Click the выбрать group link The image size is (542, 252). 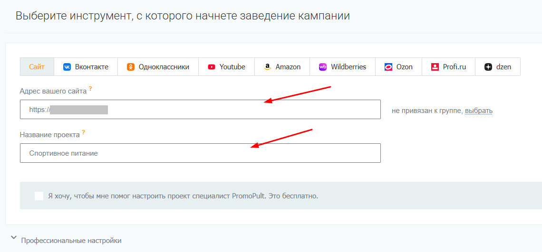(x=478, y=111)
